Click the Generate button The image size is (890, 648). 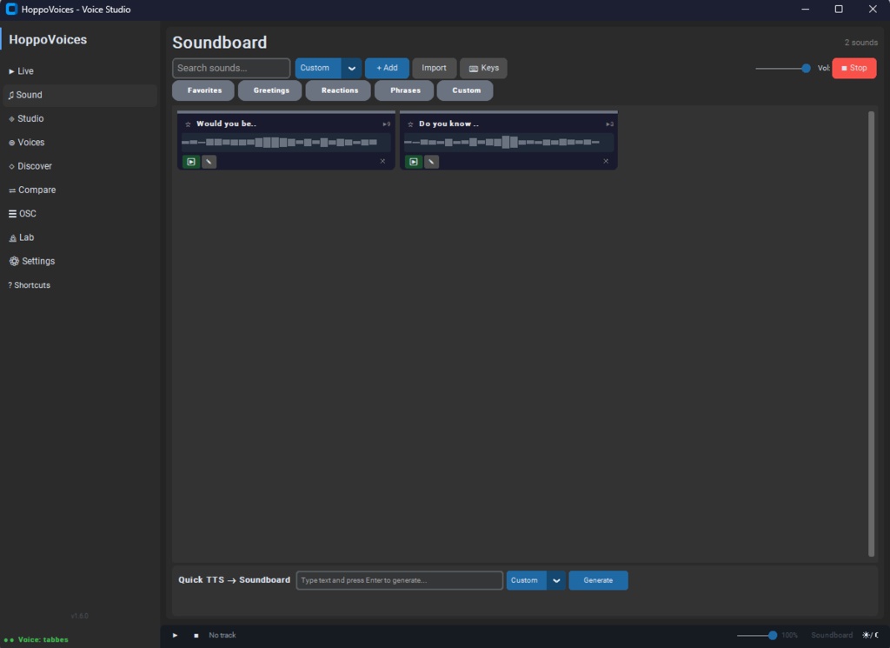598,580
